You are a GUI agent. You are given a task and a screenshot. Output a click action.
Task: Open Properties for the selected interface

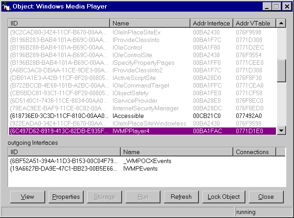point(66,197)
